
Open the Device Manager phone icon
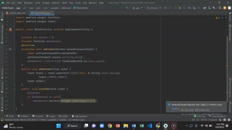point(210,8)
